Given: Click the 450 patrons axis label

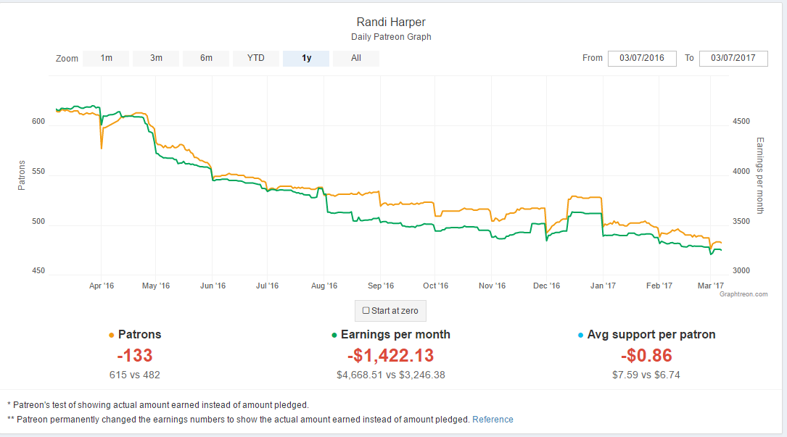Looking at the screenshot, I should click(38, 271).
